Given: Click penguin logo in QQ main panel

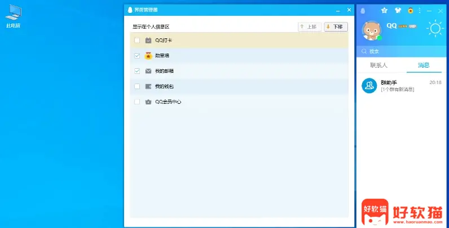Looking at the screenshot, I should (363, 11).
